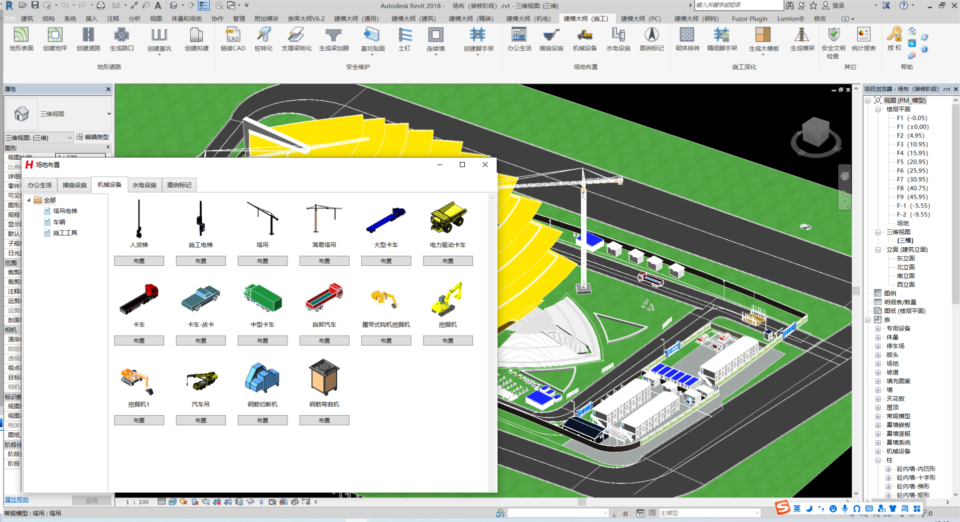The width and height of the screenshot is (960, 522).
Task: Open 东立面 elevation view
Action: tap(906, 258)
